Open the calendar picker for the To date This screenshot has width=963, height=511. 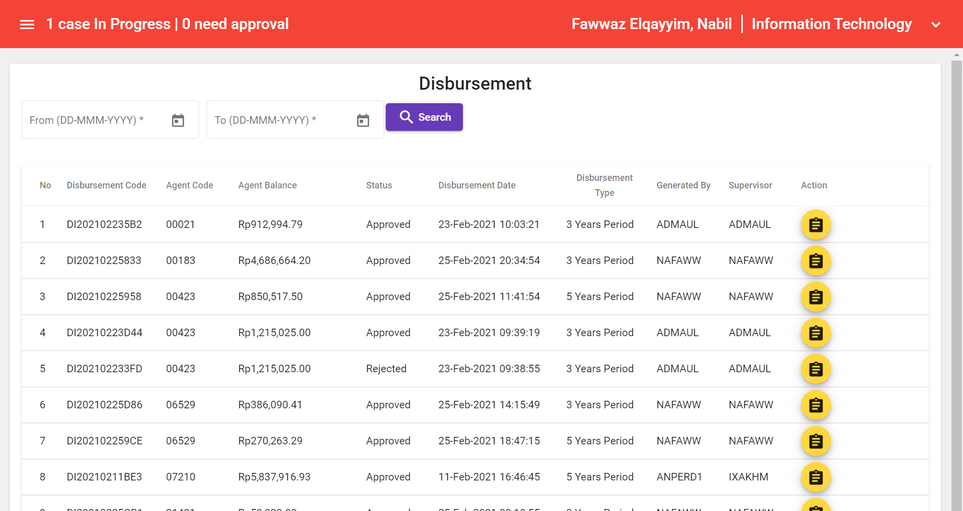[363, 120]
